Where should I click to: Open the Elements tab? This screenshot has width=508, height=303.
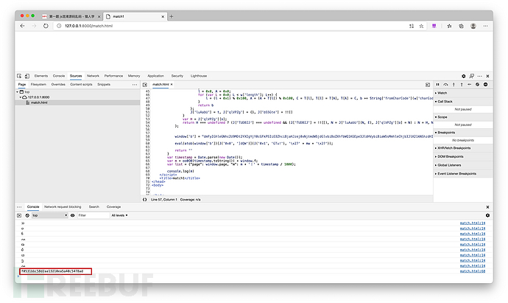tap(40, 76)
